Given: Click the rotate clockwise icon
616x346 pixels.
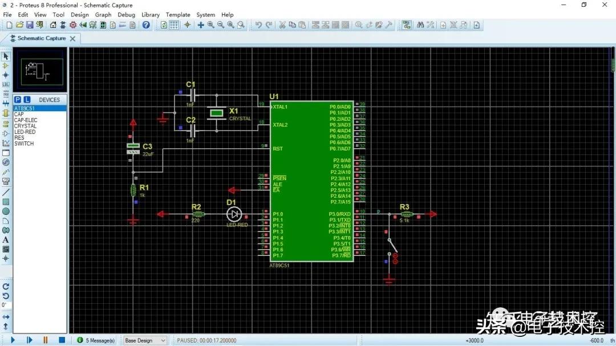Looking at the screenshot, I should [6, 287].
